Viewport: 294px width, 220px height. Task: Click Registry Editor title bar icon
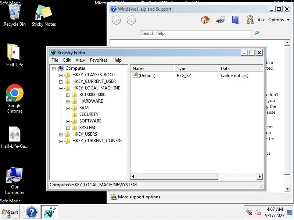(53, 53)
